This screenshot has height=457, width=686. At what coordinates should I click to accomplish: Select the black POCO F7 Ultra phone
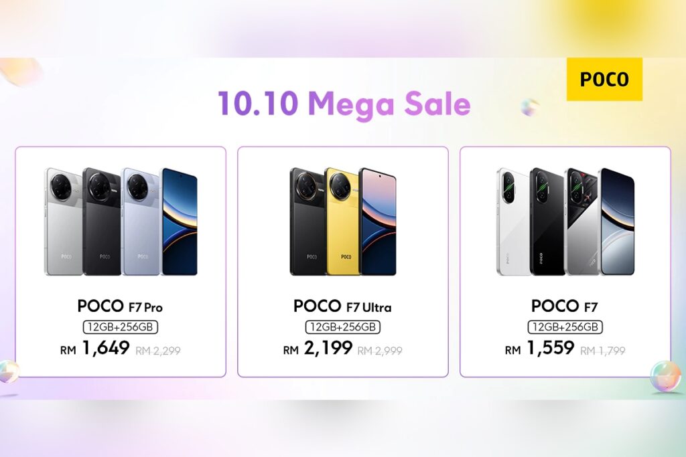pos(307,221)
